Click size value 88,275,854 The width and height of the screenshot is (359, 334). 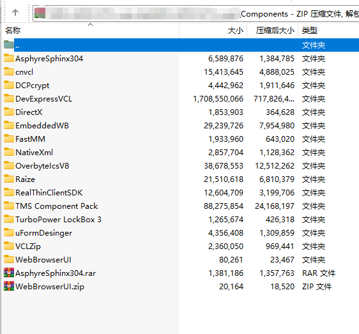(224, 206)
